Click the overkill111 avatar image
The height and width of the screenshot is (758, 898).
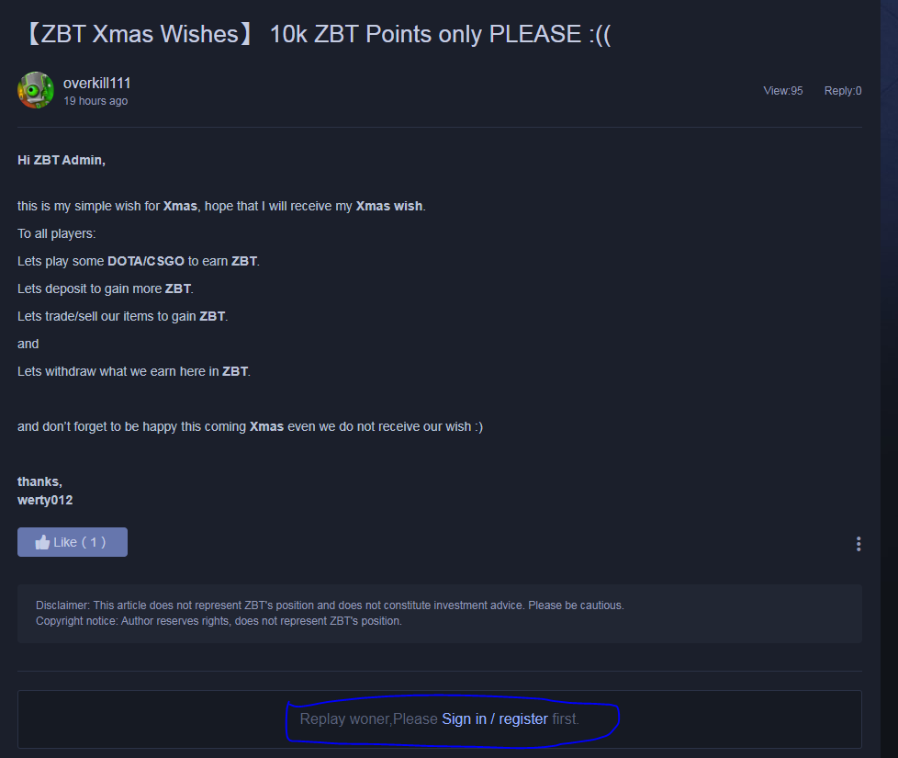36,90
